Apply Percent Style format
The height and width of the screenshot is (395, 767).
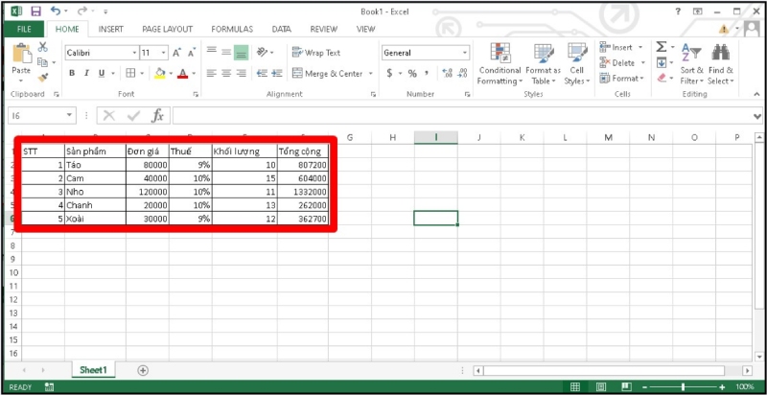[412, 73]
